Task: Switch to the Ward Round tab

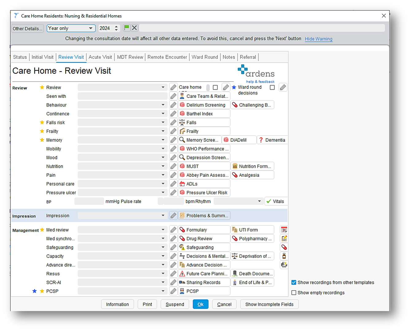Action: pos(205,57)
